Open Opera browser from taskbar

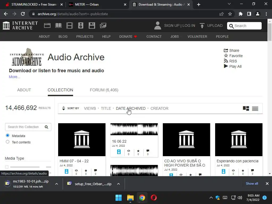point(154,198)
